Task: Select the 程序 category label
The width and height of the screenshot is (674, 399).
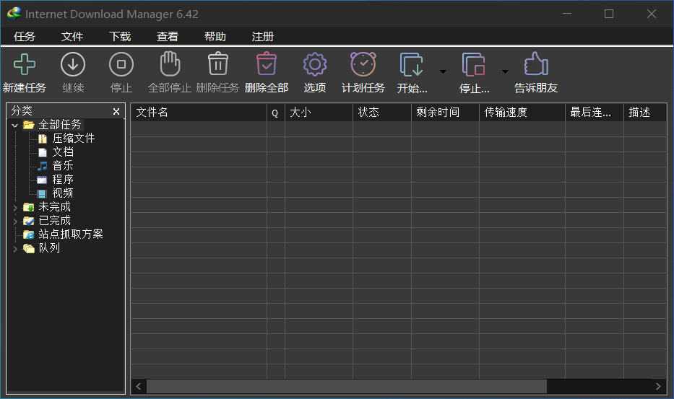Action: tap(63, 180)
